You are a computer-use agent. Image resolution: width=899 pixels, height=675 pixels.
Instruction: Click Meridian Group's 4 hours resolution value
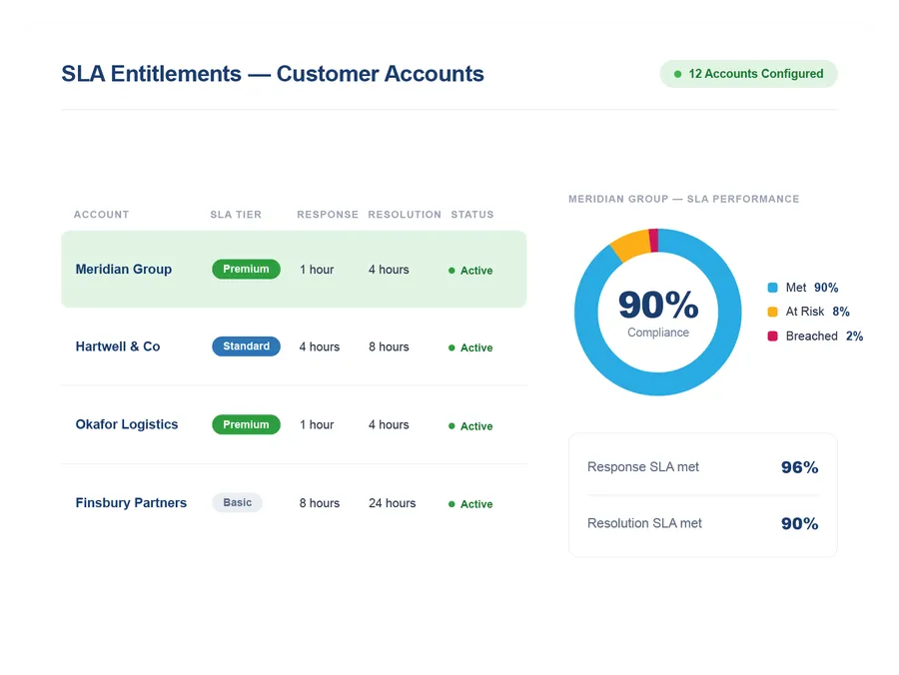[x=389, y=270]
